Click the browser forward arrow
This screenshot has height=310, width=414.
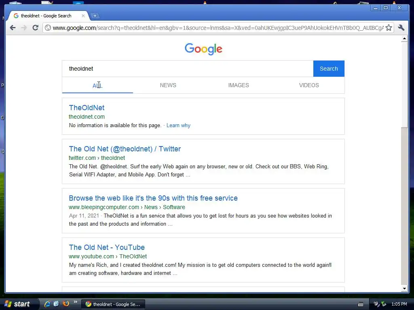click(x=24, y=28)
